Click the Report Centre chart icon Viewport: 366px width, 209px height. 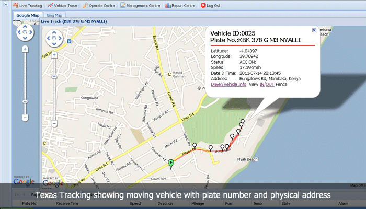(x=168, y=5)
